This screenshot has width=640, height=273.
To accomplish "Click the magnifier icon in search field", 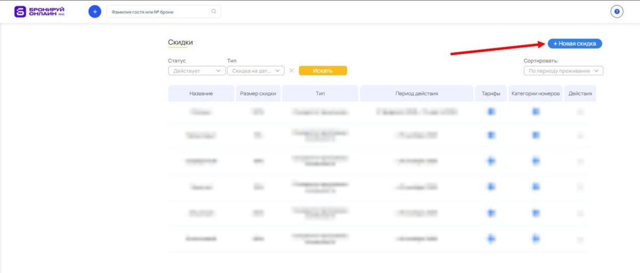I will pyautogui.click(x=214, y=12).
